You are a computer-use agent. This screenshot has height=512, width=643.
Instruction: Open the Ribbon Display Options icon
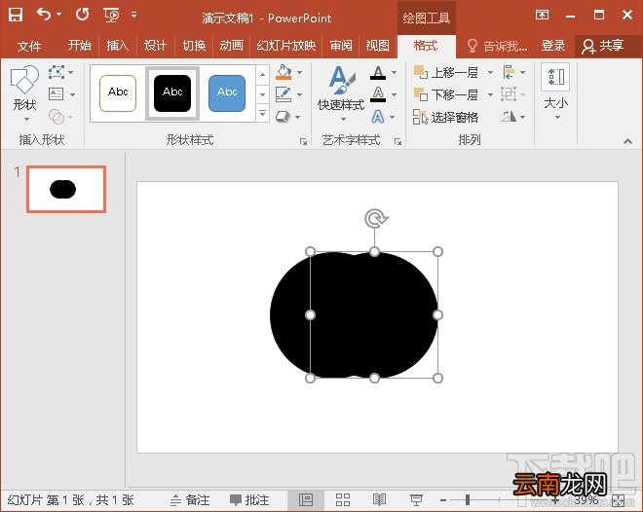pos(542,16)
